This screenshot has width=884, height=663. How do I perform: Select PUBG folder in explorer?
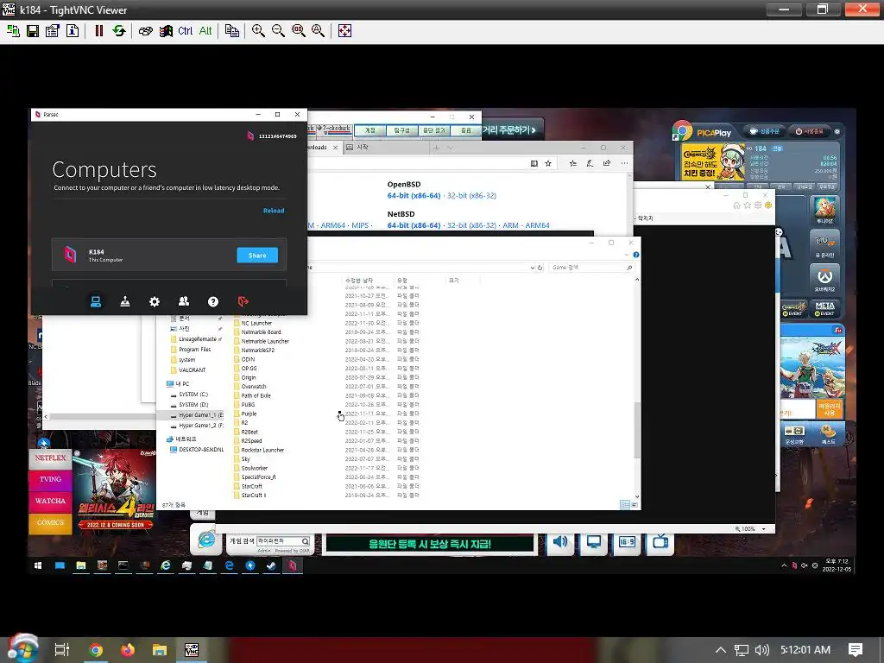point(248,404)
